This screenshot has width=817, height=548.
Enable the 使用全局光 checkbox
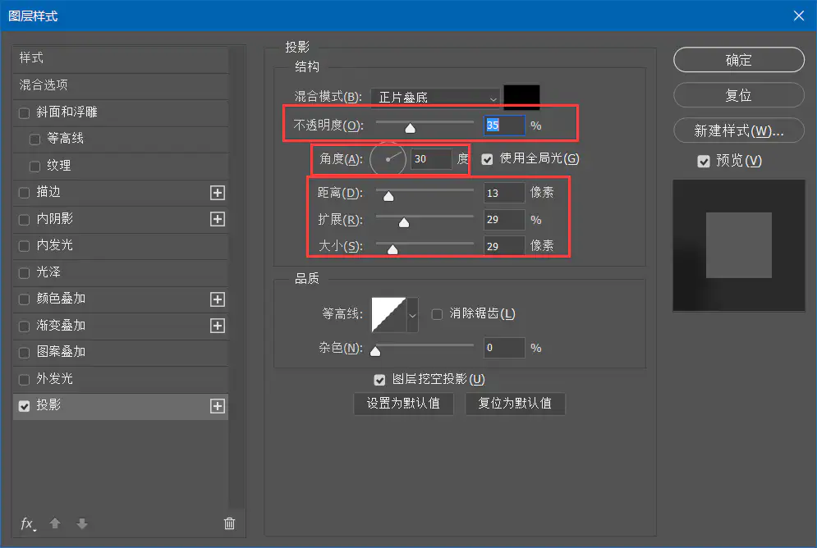[x=488, y=158]
